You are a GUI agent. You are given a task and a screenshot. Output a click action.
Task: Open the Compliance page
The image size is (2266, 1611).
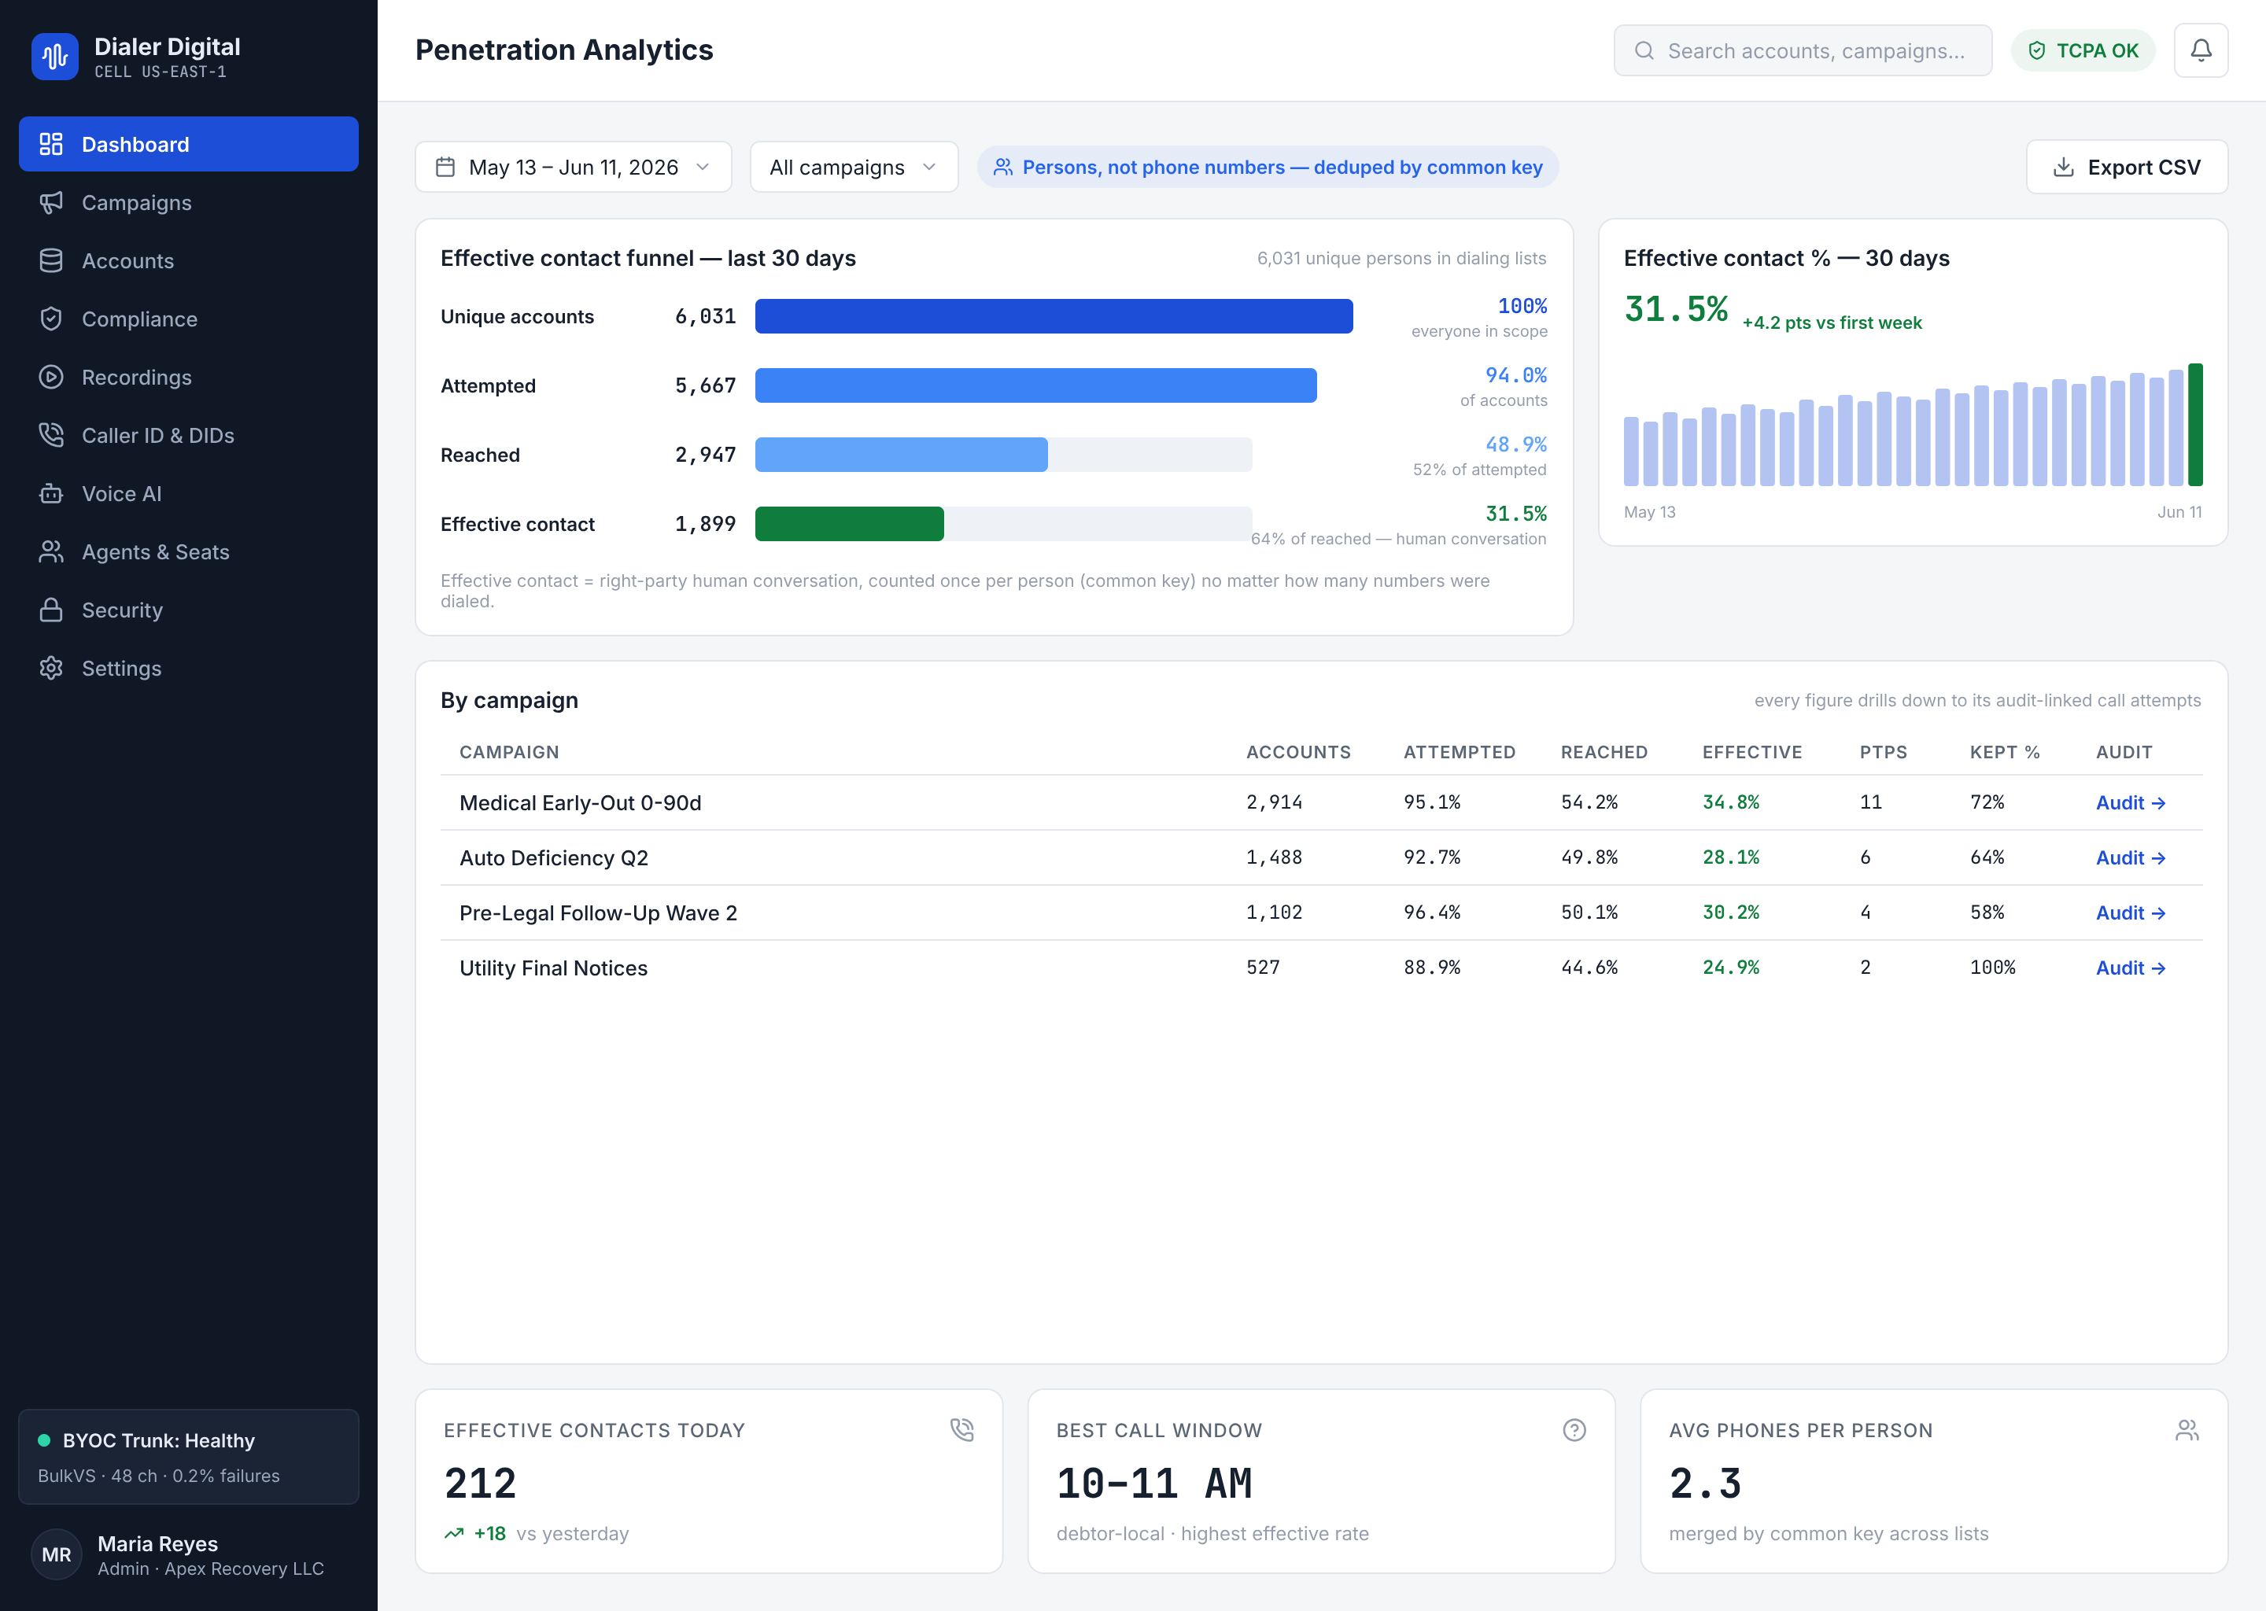(189, 319)
